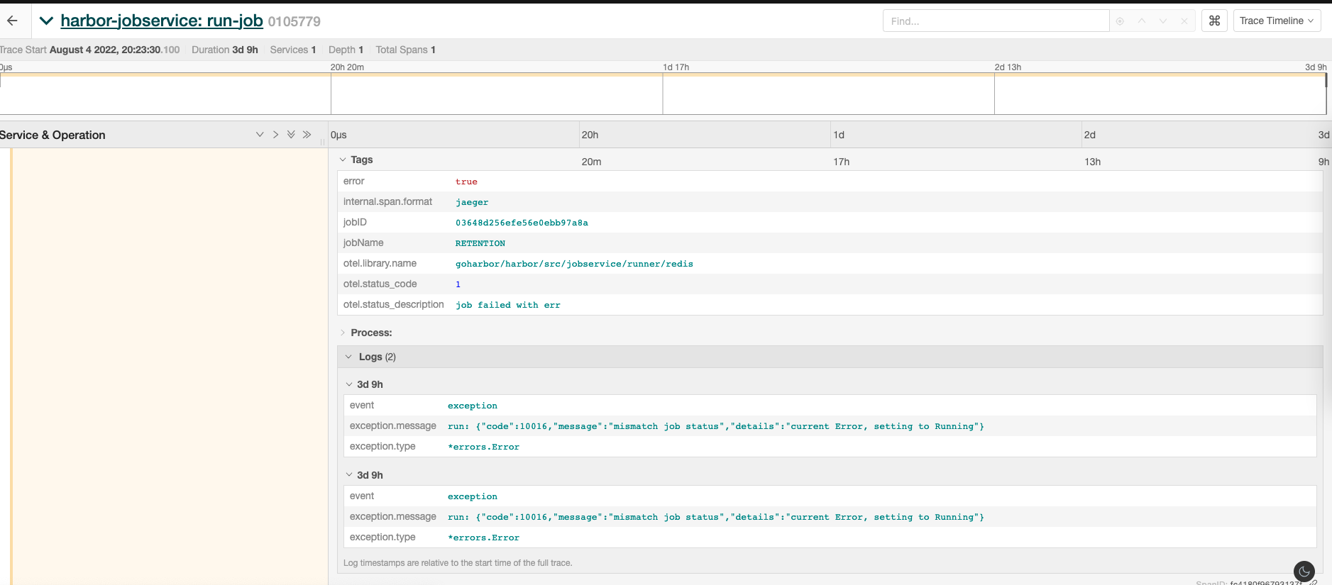Click the 2d 13h marker on minimap

(1008, 67)
